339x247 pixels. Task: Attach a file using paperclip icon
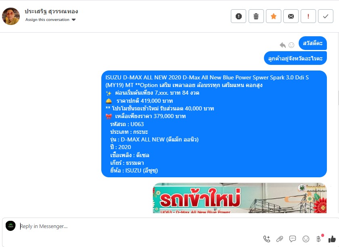pyautogui.click(x=280, y=239)
